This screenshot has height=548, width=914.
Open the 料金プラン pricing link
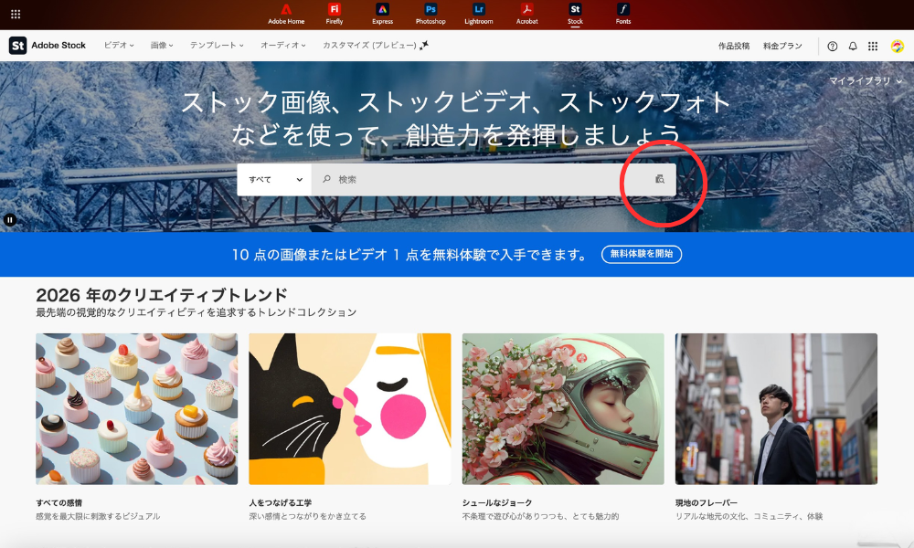tap(784, 45)
